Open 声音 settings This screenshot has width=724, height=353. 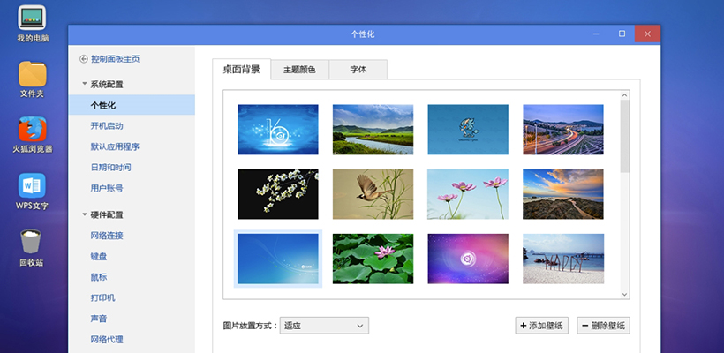[x=99, y=319]
